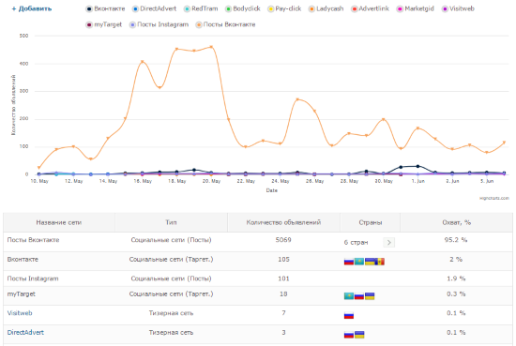Sort by Количество объявлений column header

tap(283, 222)
